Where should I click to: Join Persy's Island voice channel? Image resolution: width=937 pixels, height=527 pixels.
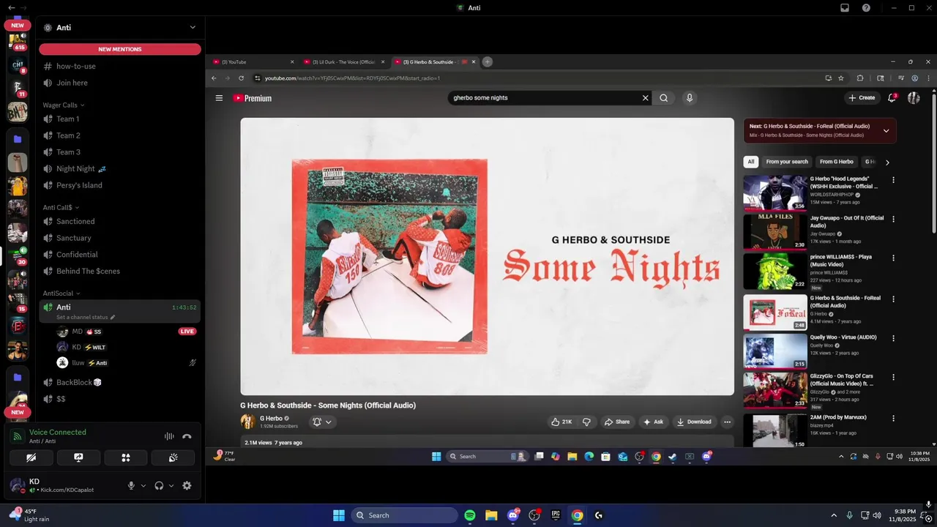tap(120, 185)
